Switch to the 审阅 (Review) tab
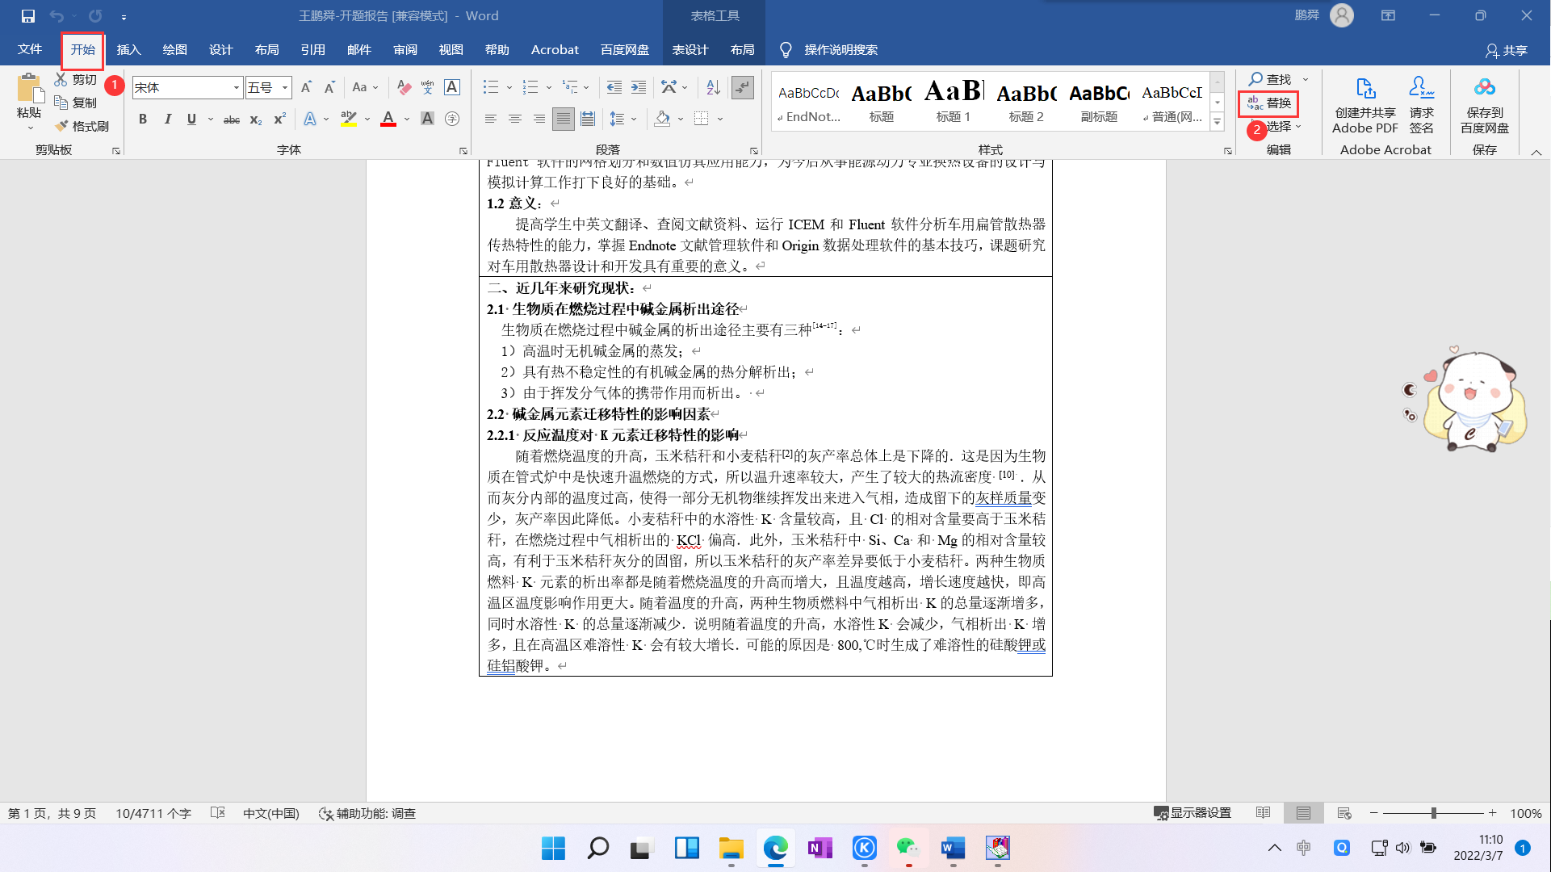Screen dimensions: 1551x872 (x=405, y=50)
